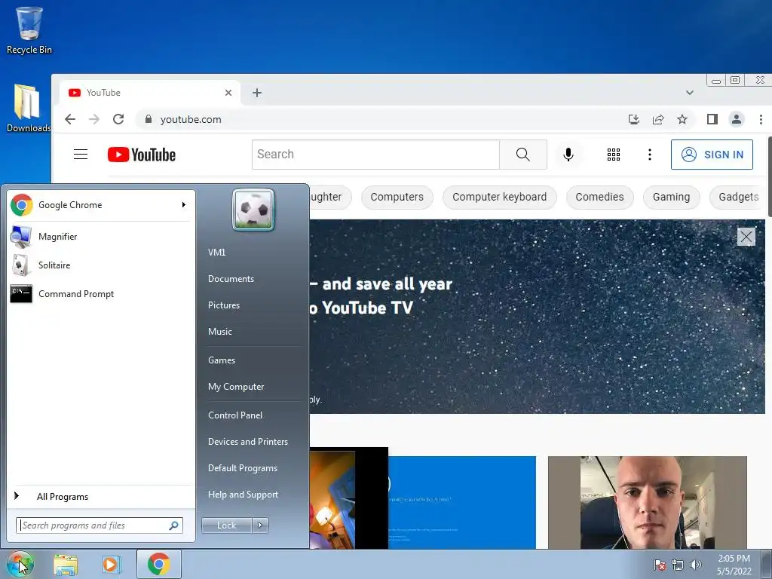Click the install YouTube app icon
The image size is (772, 579).
click(633, 119)
